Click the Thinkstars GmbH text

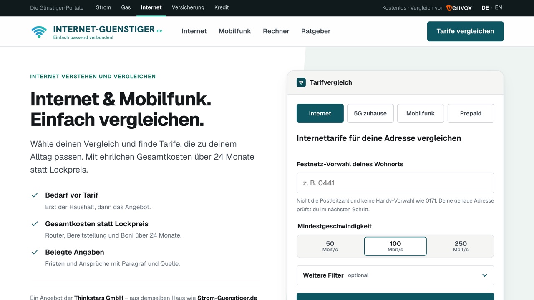pyautogui.click(x=98, y=297)
